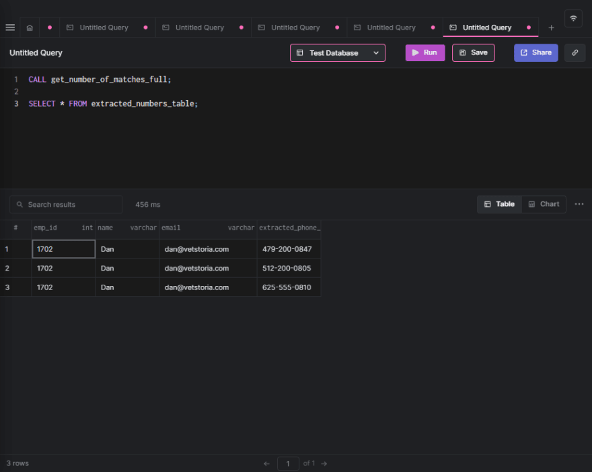Click the SELECT * FROM extracted_numbers_table line
Viewport: 592px width, 472px height.
tap(113, 103)
